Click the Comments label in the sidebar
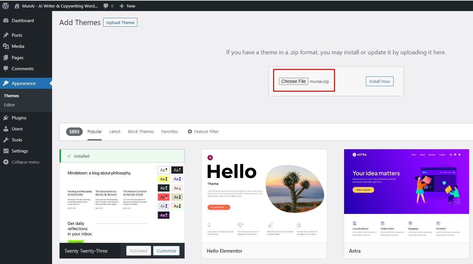Screen dimensions: 473x264 click(22, 69)
